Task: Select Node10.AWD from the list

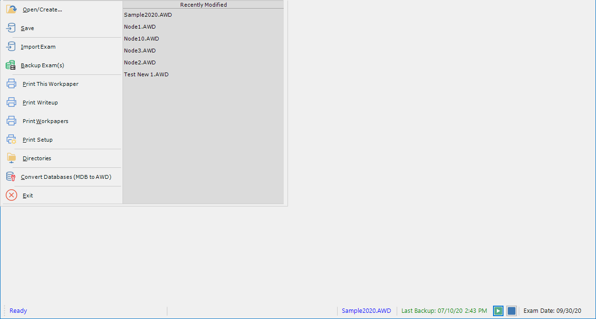Action: (x=141, y=38)
